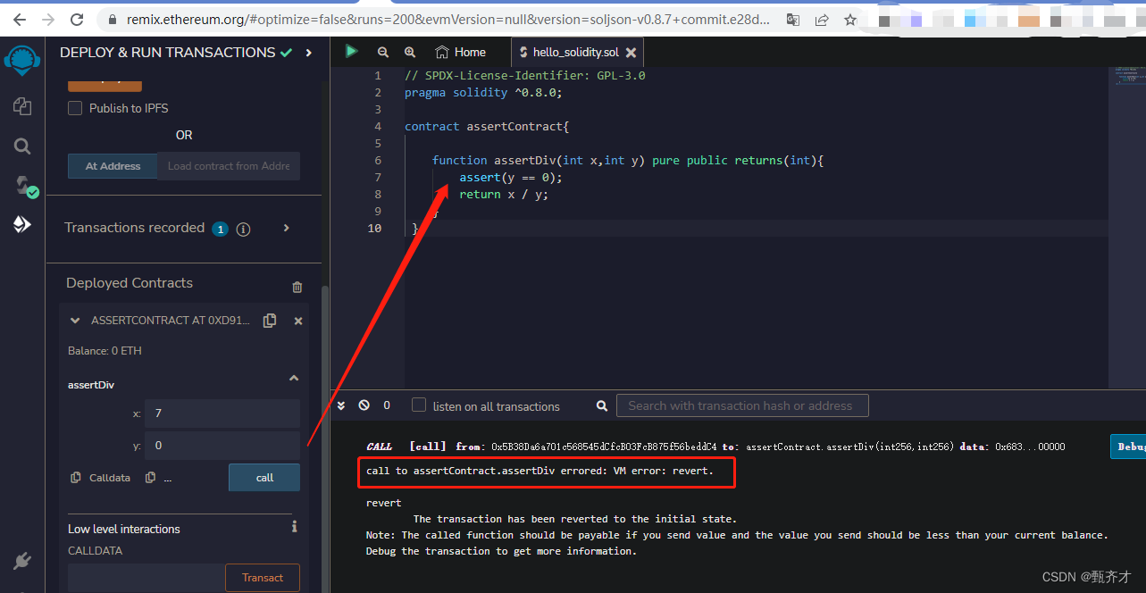Collapse the Deploy & Run side panel arrow
This screenshot has width=1146, height=593.
point(308,53)
